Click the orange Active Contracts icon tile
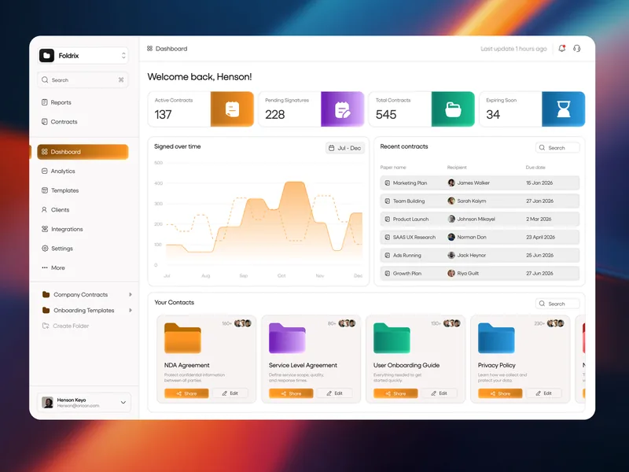The width and height of the screenshot is (629, 472). [x=232, y=109]
